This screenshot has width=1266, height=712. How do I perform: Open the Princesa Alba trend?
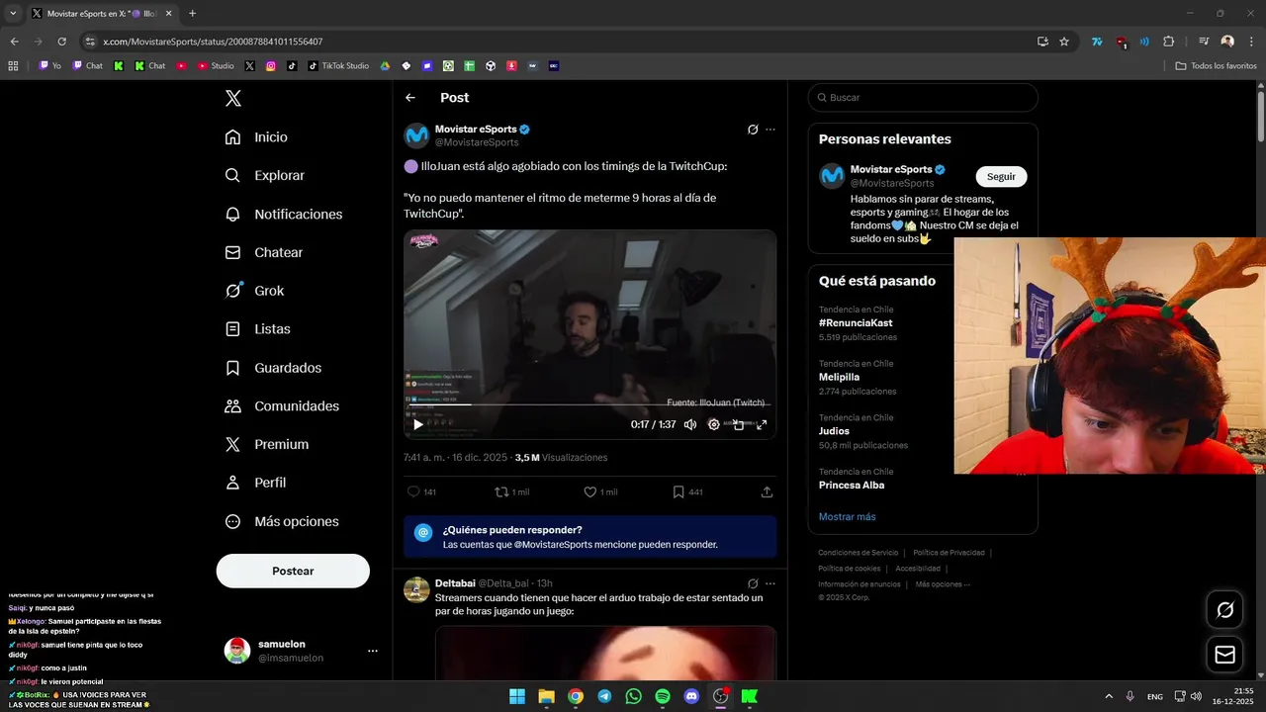point(852,486)
